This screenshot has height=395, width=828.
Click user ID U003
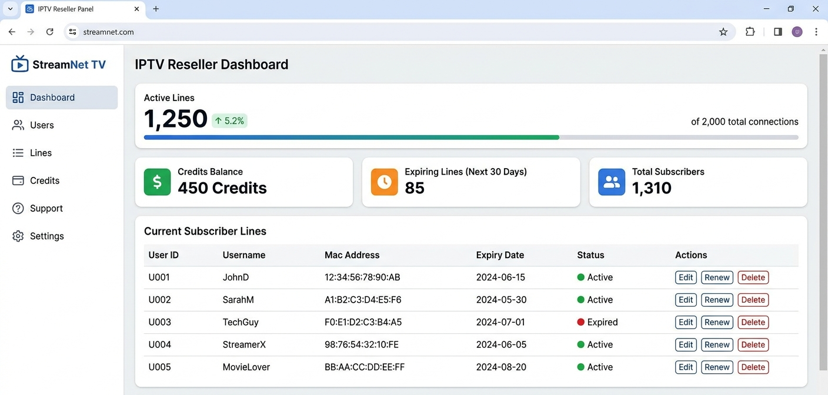click(159, 322)
